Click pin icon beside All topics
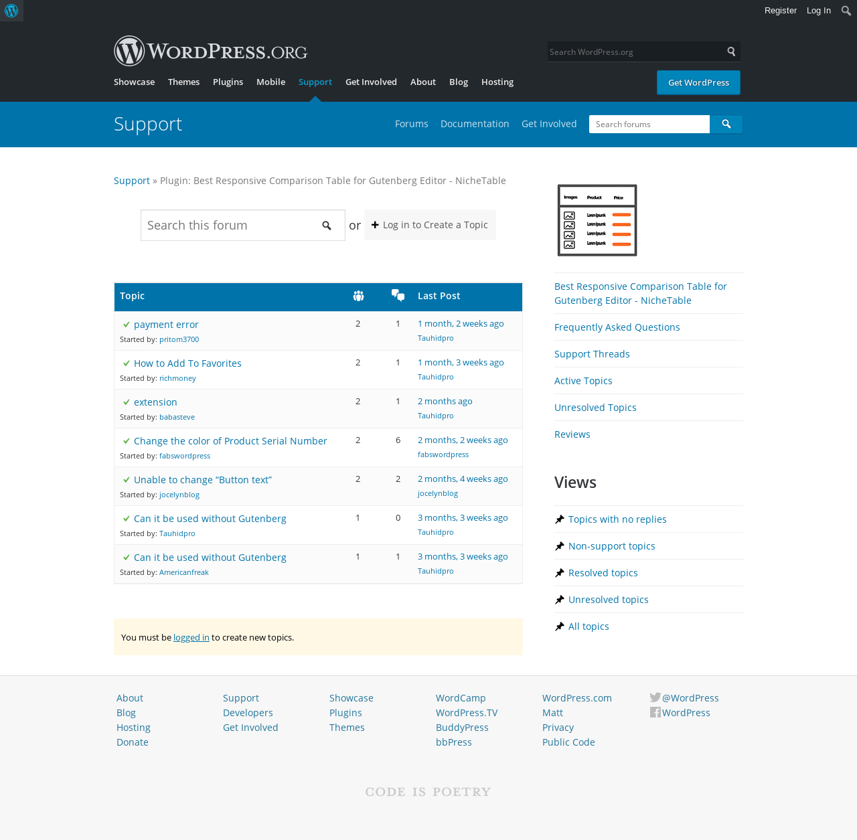 pos(560,626)
